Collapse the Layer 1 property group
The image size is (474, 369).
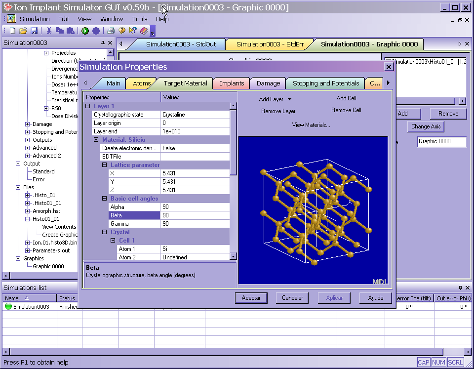[x=88, y=106]
